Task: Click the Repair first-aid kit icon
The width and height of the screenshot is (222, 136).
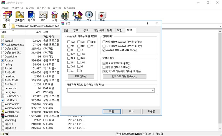Action: point(102,15)
